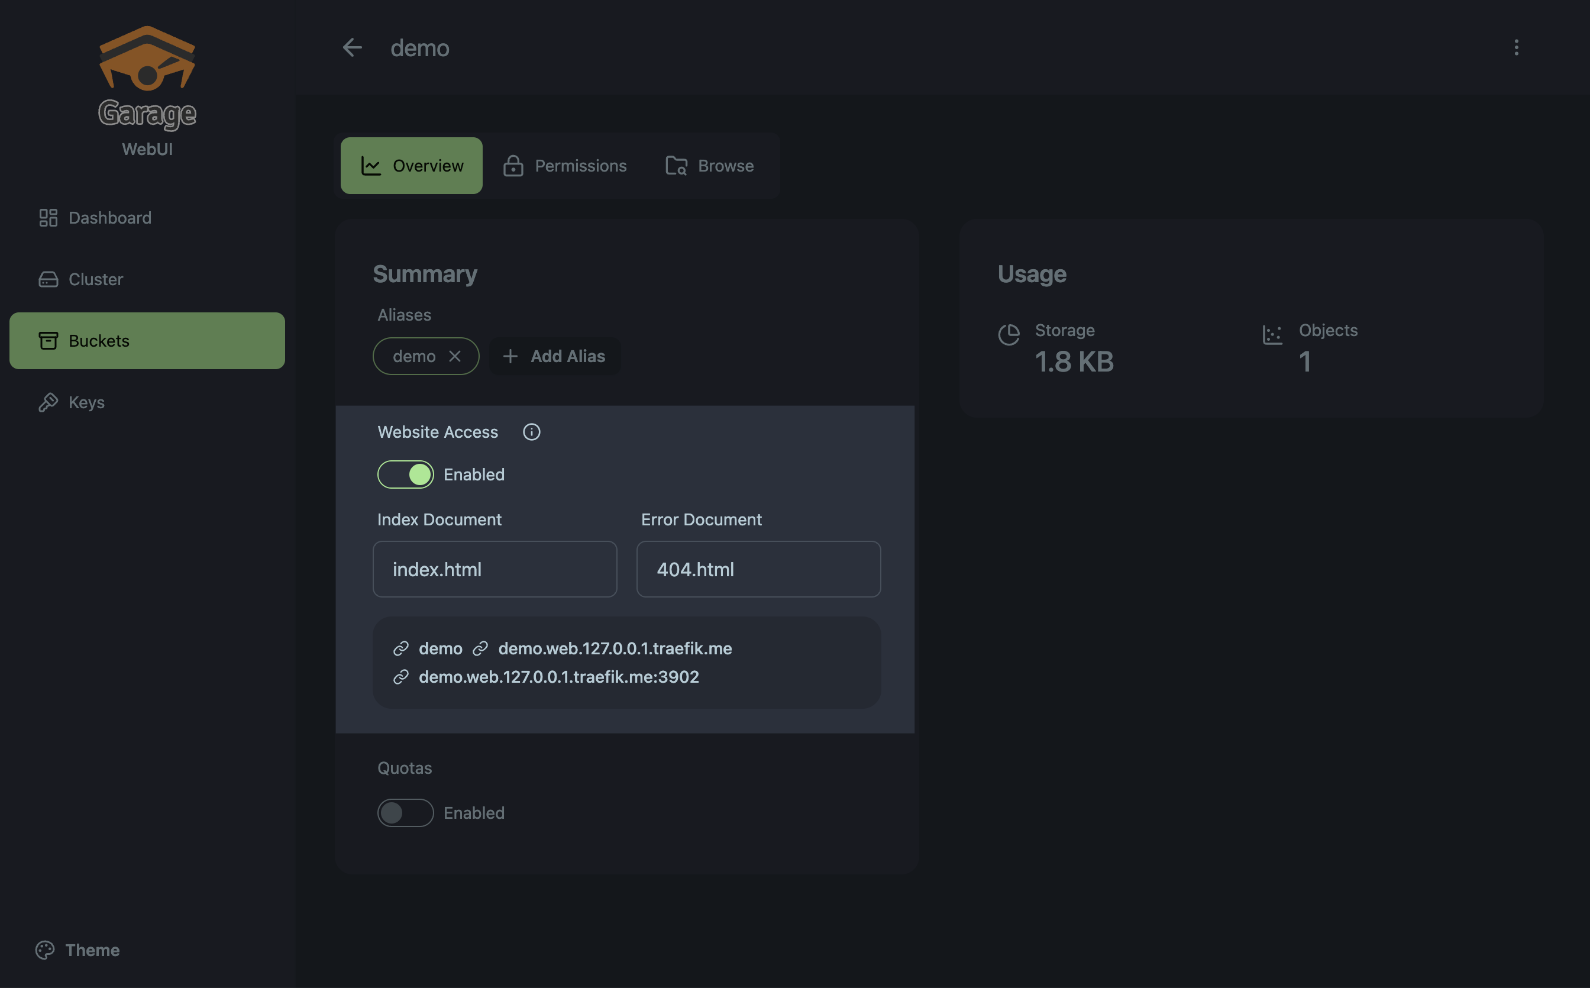Click the Website Access info icon
Screen dimensions: 1590x988
(531, 432)
